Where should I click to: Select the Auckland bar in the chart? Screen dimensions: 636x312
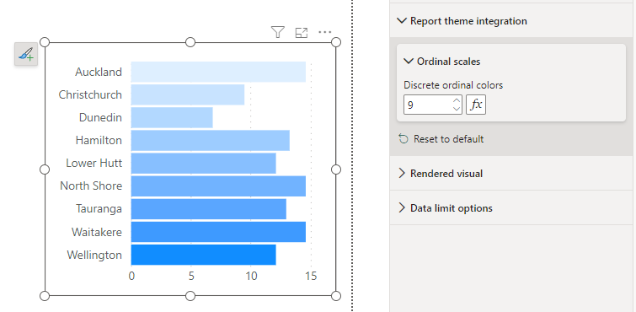[x=218, y=72]
